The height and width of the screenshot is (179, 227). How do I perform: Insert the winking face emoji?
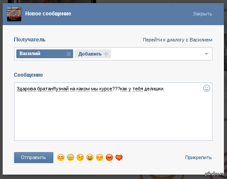point(80,157)
